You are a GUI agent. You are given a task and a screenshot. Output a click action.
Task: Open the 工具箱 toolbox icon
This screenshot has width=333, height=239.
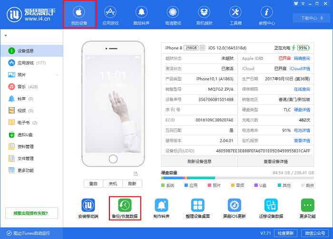(x=235, y=12)
